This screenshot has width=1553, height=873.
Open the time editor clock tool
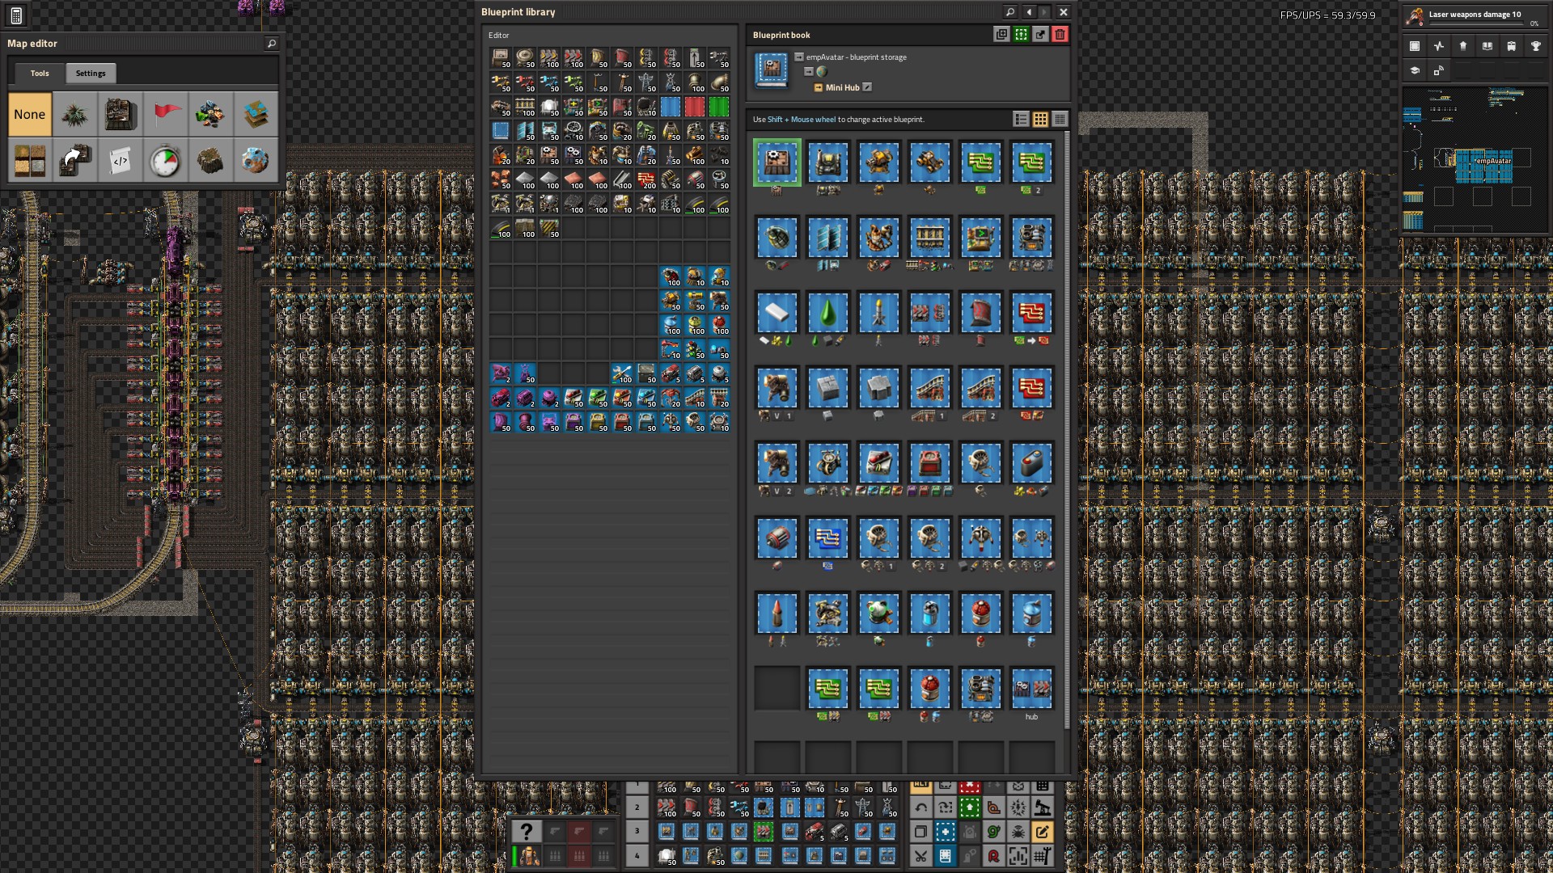click(x=166, y=160)
